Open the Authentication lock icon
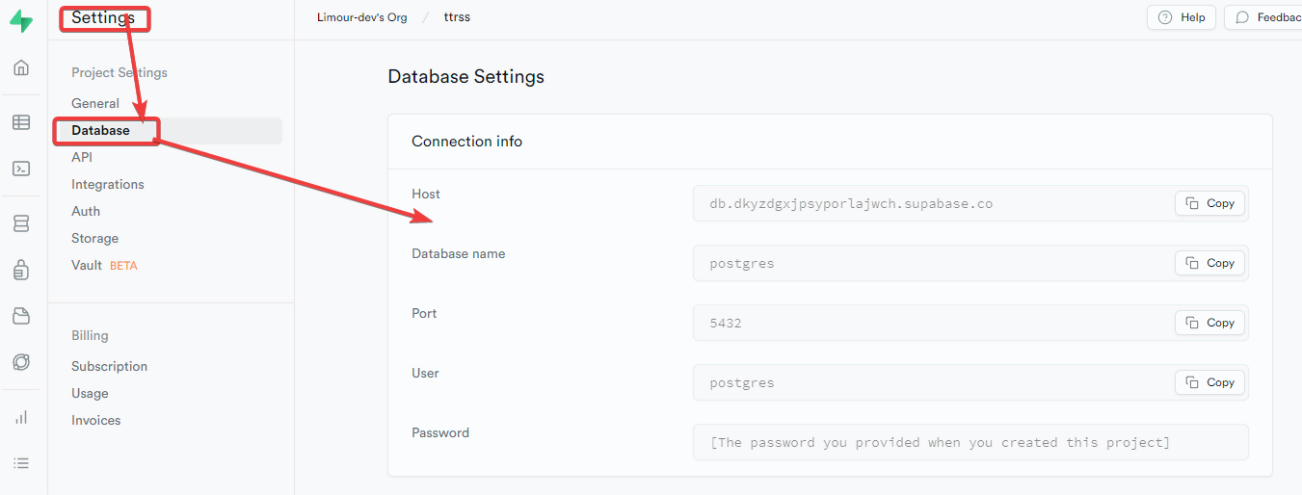1302x495 pixels. point(21,270)
